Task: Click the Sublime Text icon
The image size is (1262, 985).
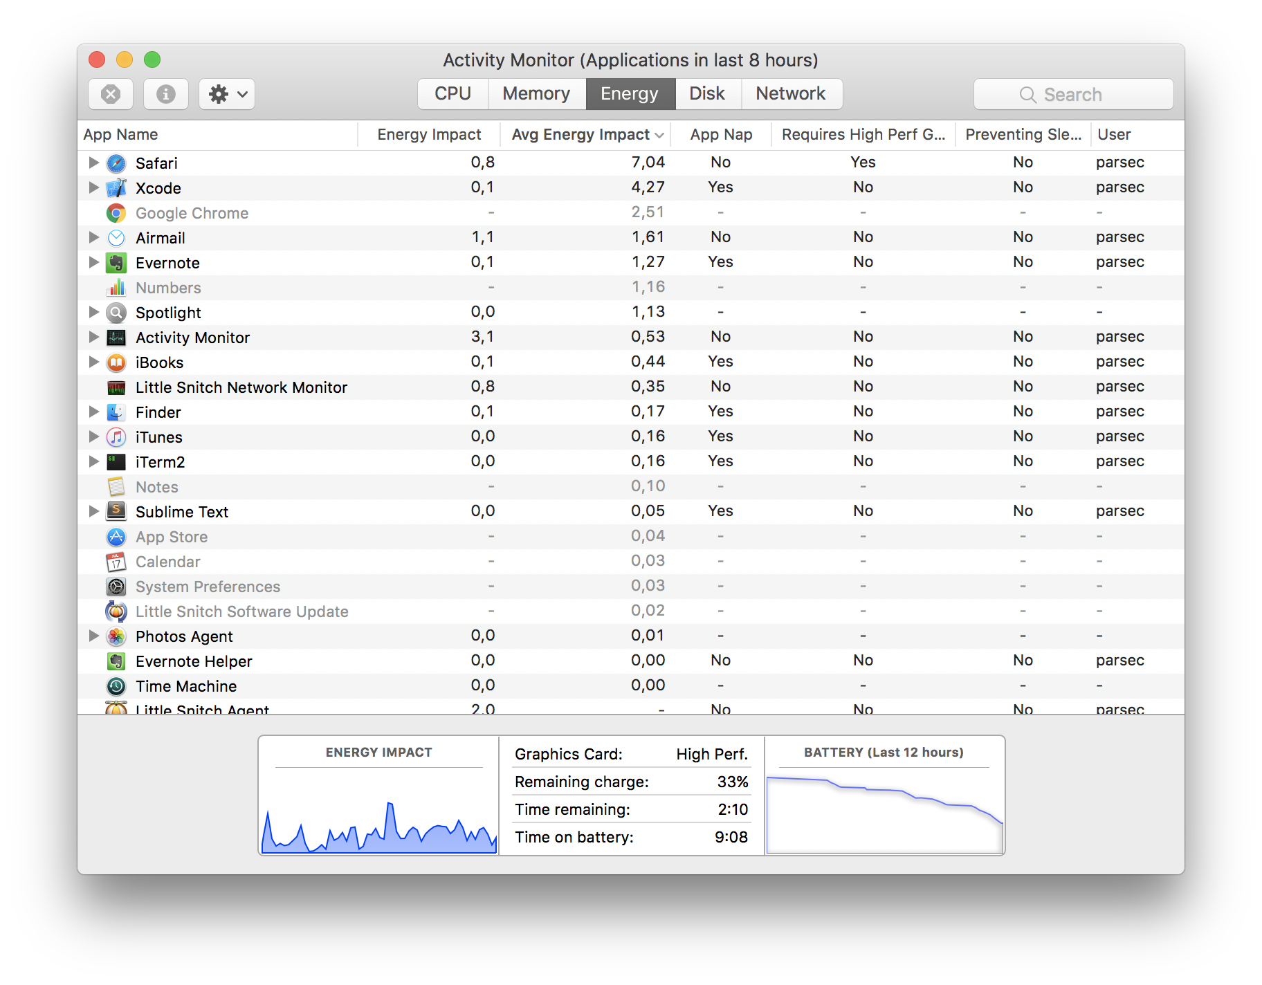Action: pyautogui.click(x=116, y=512)
